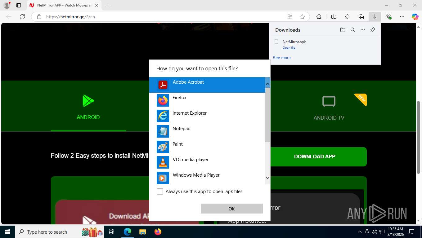Click NetMirror.apk download entry
Screen dimensions: 422x238
pos(325,44)
